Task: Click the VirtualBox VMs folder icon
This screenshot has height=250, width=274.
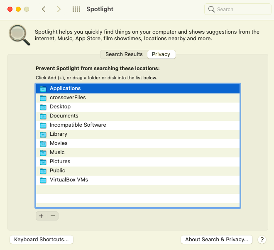Action: click(x=43, y=180)
